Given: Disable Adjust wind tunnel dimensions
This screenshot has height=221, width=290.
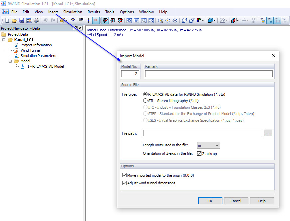Looking at the screenshot, I should (x=125, y=183).
